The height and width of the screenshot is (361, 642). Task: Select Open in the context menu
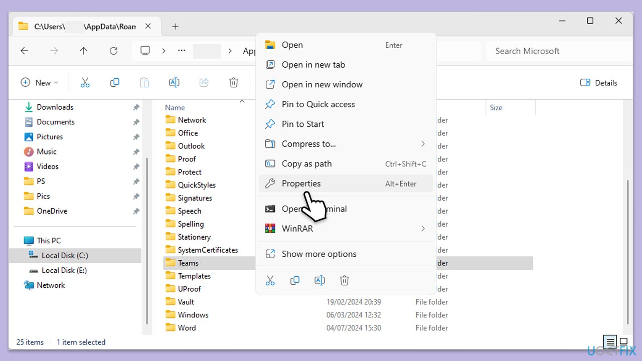click(x=346, y=45)
